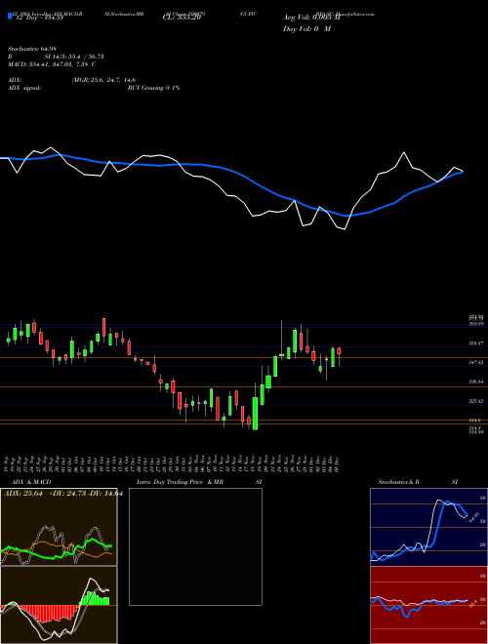The width and height of the screenshot is (488, 644).
Task: Open the MACD histogram chart panel
Action: (59, 605)
